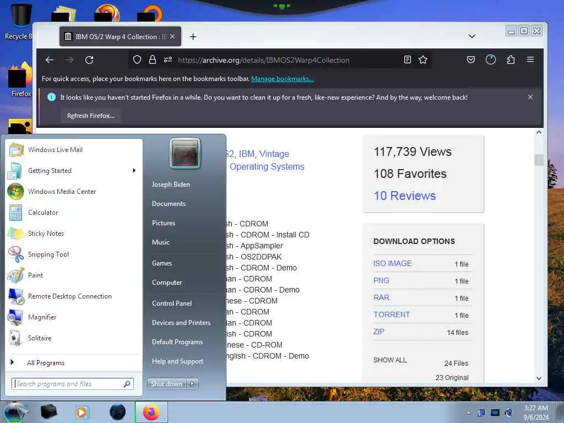Click the Search programs and files box
This screenshot has height=423, width=564.
[72, 384]
